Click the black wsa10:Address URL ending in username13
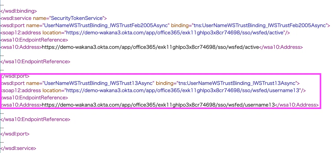 click(x=158, y=105)
